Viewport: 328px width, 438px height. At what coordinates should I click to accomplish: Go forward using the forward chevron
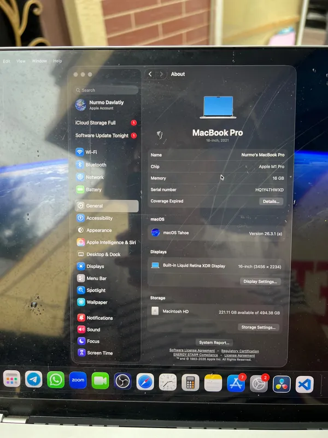click(161, 74)
